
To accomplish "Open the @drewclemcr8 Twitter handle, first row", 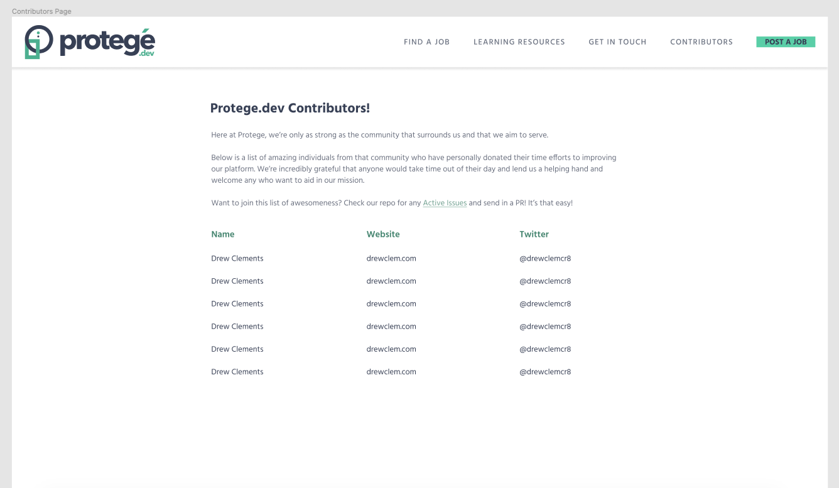I will 545,258.
